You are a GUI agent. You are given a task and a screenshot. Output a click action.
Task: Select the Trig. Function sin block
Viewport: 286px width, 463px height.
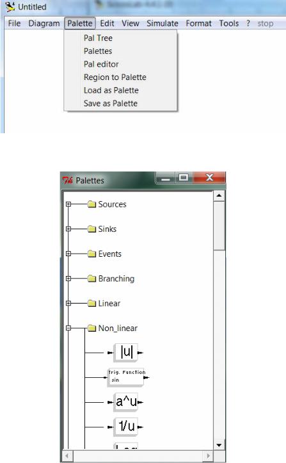pos(127,377)
